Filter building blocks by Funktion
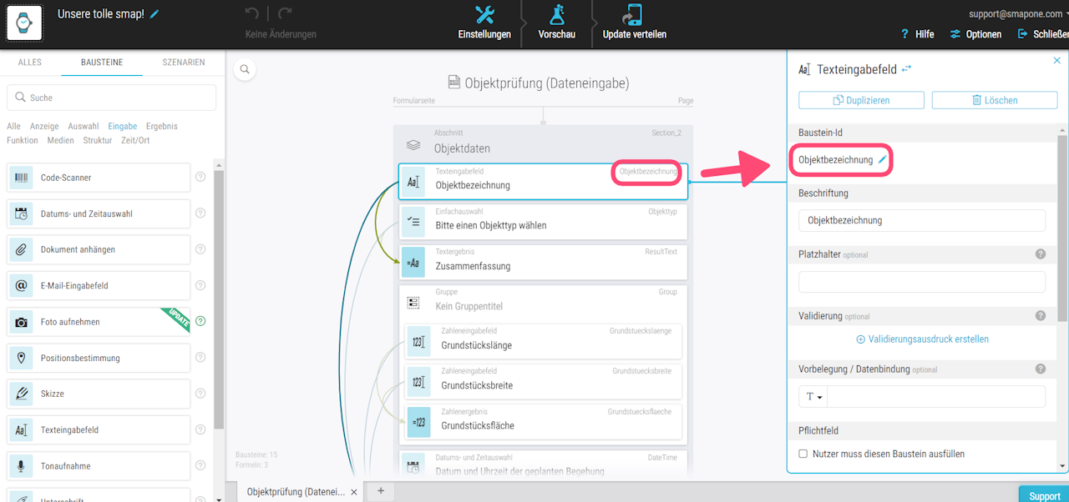This screenshot has width=1069, height=502. click(23, 141)
